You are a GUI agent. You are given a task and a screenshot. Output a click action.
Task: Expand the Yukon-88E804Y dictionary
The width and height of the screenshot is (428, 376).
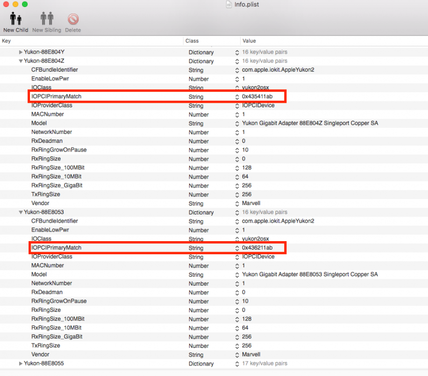[x=21, y=52]
